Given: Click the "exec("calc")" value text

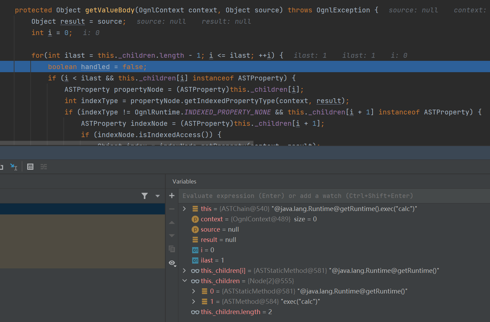Looking at the screenshot, I should [x=301, y=301].
